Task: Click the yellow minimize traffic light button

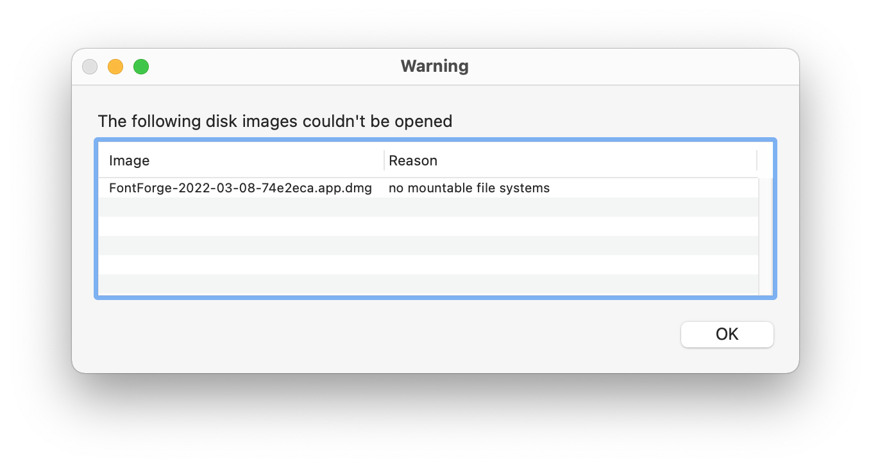Action: [115, 66]
